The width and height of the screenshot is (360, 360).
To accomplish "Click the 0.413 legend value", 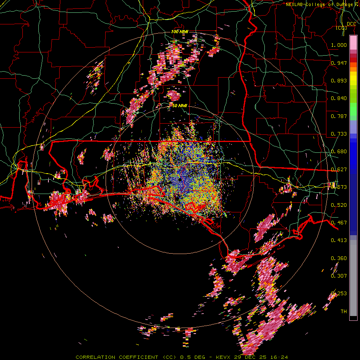I will click(x=339, y=240).
